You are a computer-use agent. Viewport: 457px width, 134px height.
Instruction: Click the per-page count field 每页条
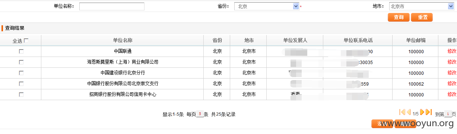[200, 114]
